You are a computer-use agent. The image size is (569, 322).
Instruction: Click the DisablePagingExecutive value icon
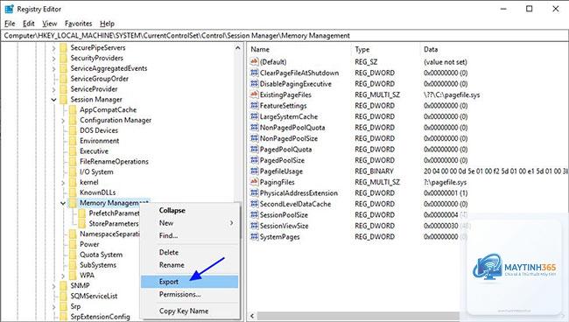coord(255,83)
